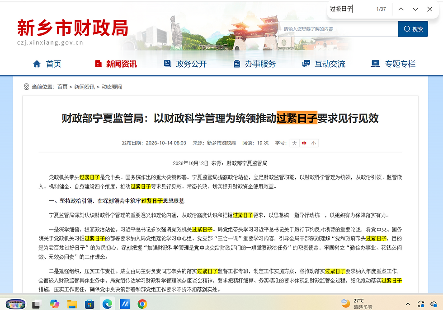Screen dimensions: 443x310
Task: Open the blue slash-A app in taskbar
Action: (x=125, y=304)
